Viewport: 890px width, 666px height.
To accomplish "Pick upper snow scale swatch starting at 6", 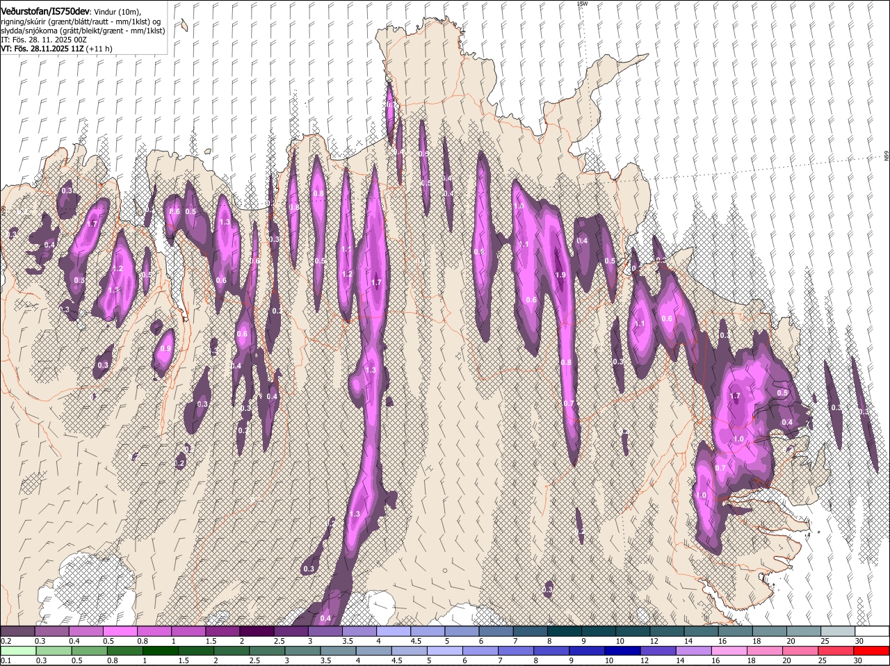I will coord(496,631).
